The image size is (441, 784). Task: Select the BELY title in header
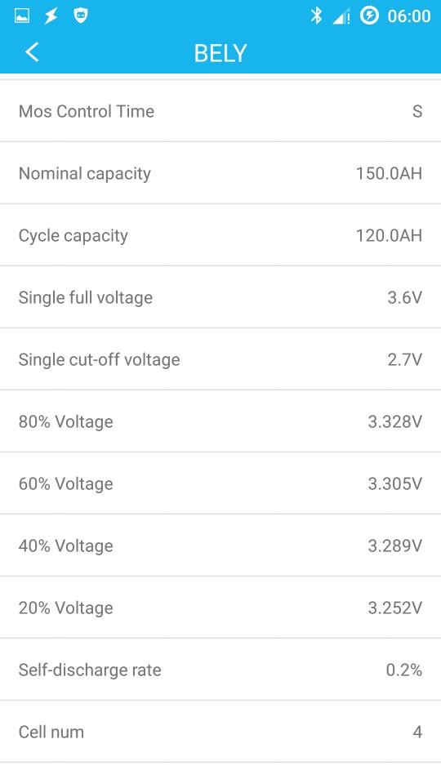click(220, 53)
